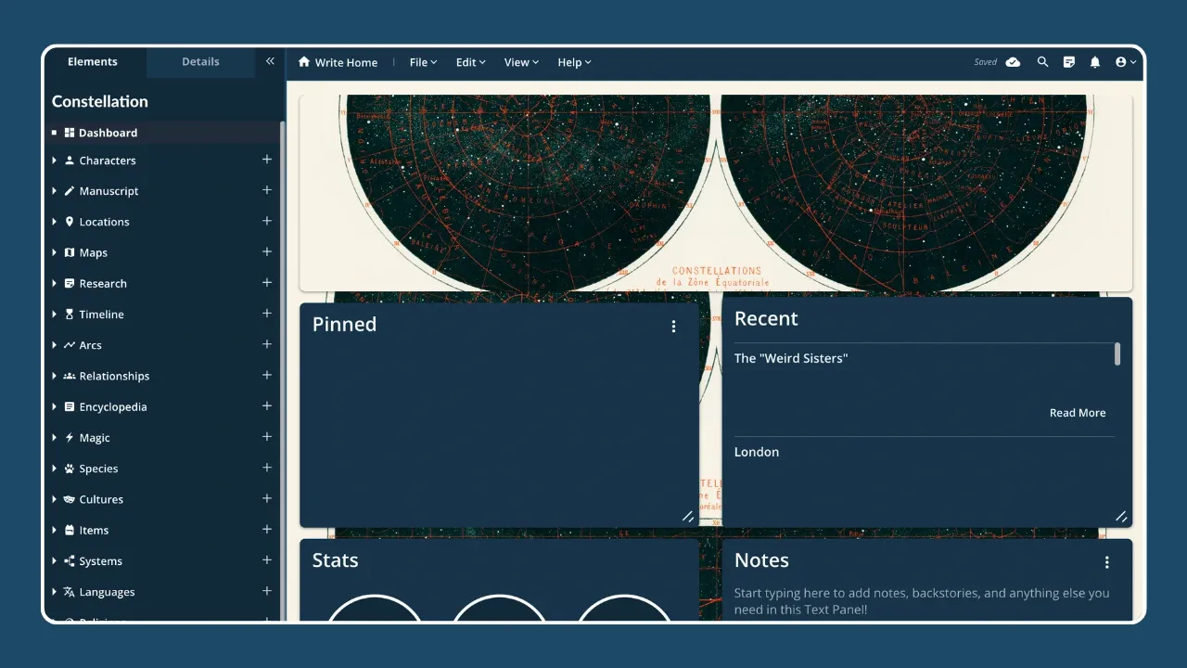The image size is (1187, 668).
Task: Add a new Location with the plus button
Action: pyautogui.click(x=267, y=221)
